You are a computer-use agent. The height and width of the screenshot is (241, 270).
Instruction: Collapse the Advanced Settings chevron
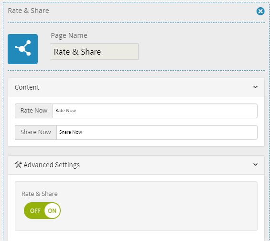pyautogui.click(x=255, y=164)
